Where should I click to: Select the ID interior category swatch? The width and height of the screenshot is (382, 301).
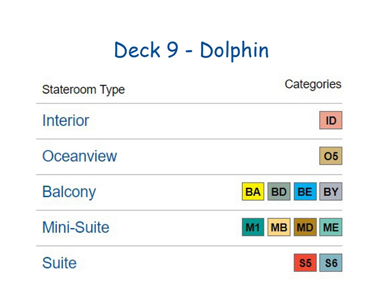(331, 121)
